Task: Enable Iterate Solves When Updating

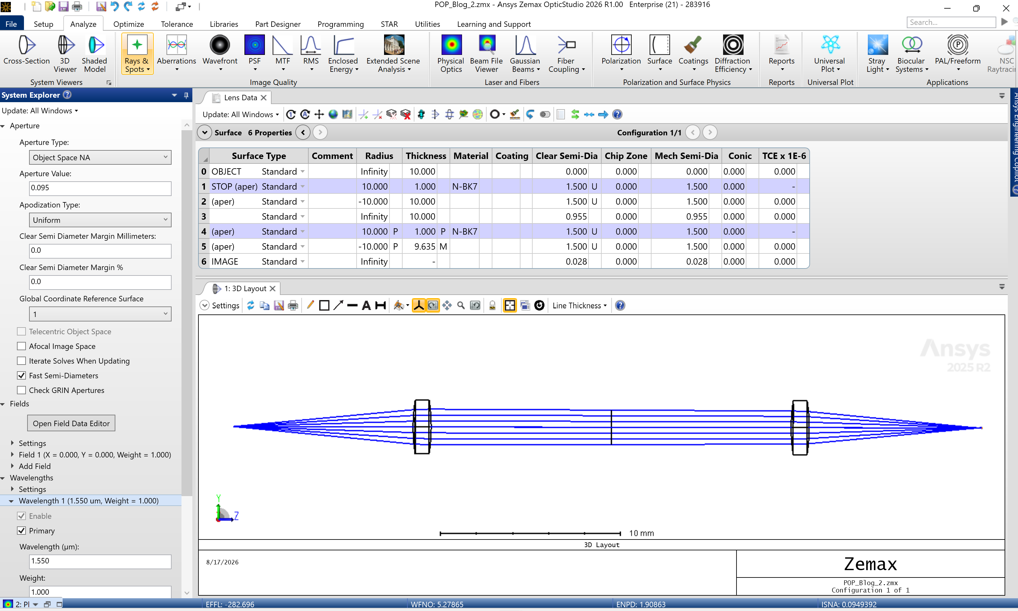Action: [x=21, y=361]
